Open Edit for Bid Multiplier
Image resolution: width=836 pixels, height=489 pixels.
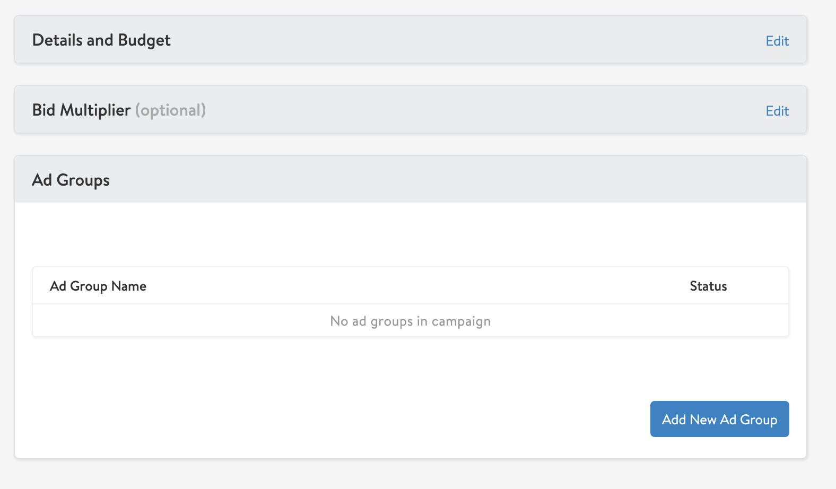[x=777, y=111]
